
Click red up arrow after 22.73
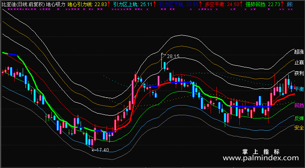[x=282, y=4]
